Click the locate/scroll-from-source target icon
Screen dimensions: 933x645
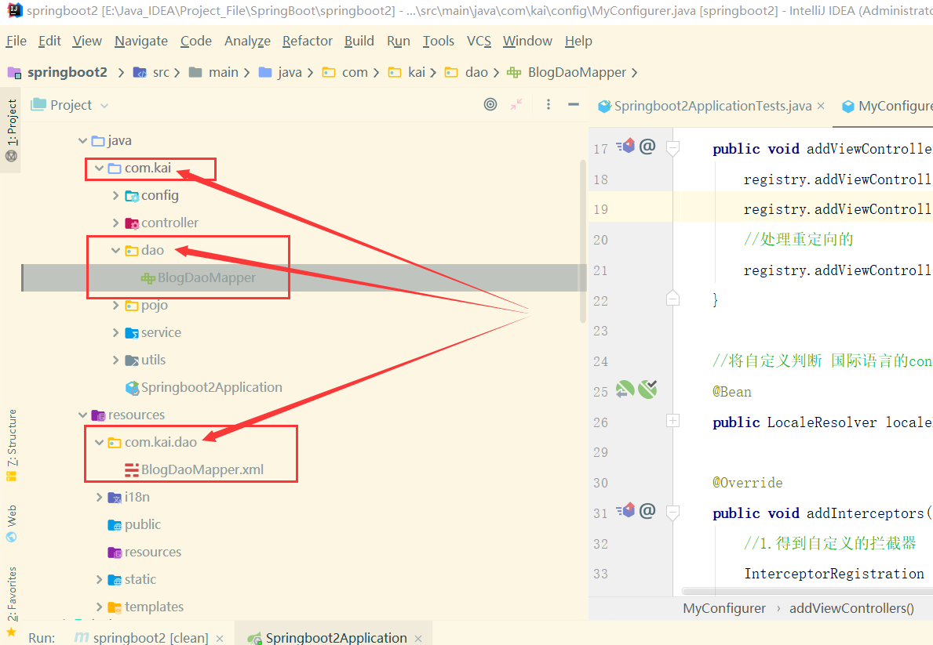490,105
